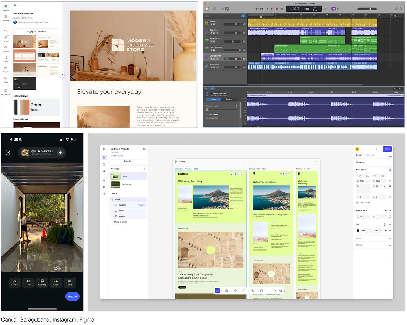Tap the Instagram Edit tool

70,282
